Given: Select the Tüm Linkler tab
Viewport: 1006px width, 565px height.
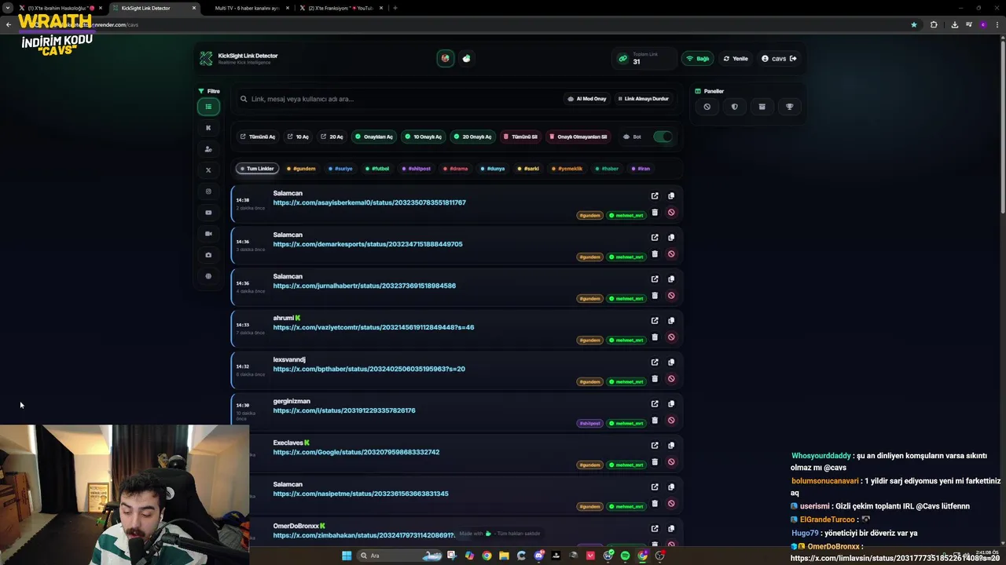Looking at the screenshot, I should click(x=257, y=169).
